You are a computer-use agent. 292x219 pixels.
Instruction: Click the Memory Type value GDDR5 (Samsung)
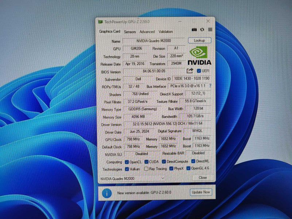tap(143, 109)
